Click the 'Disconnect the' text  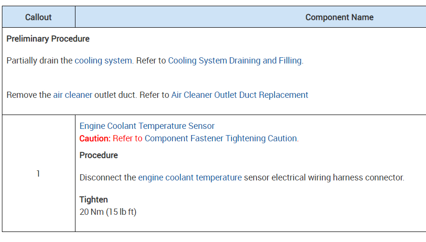click(x=107, y=178)
